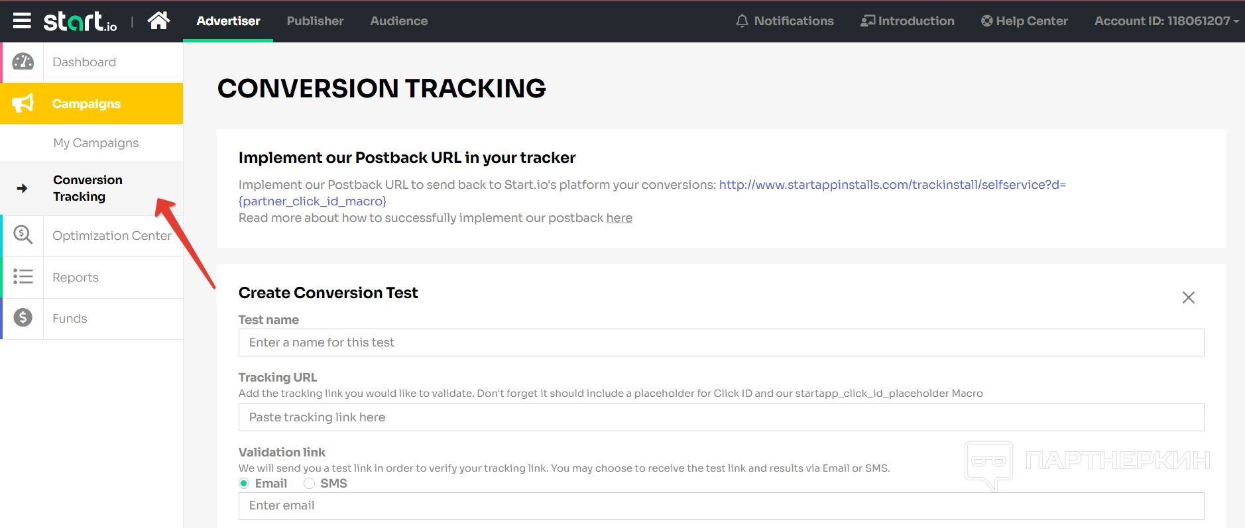Click the postback 'here' link
Image resolution: width=1245 pixels, height=528 pixels.
[x=619, y=218]
